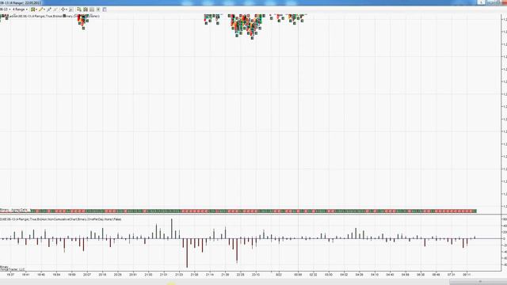Open the instrument selector dropdown
Viewport: 507px width, 285px height.
6,9
